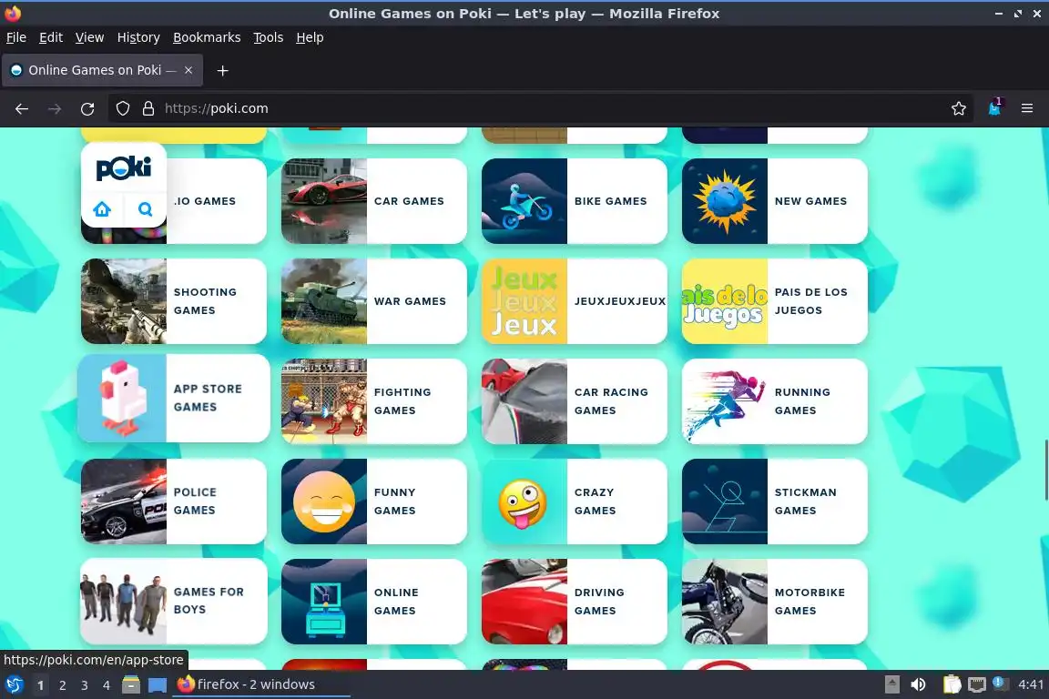The height and width of the screenshot is (699, 1049).
Task: Click the network display tray icon
Action: pos(977,684)
